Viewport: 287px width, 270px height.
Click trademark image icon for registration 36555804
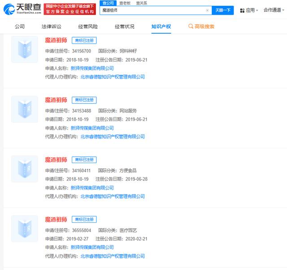pyautogui.click(x=24, y=229)
